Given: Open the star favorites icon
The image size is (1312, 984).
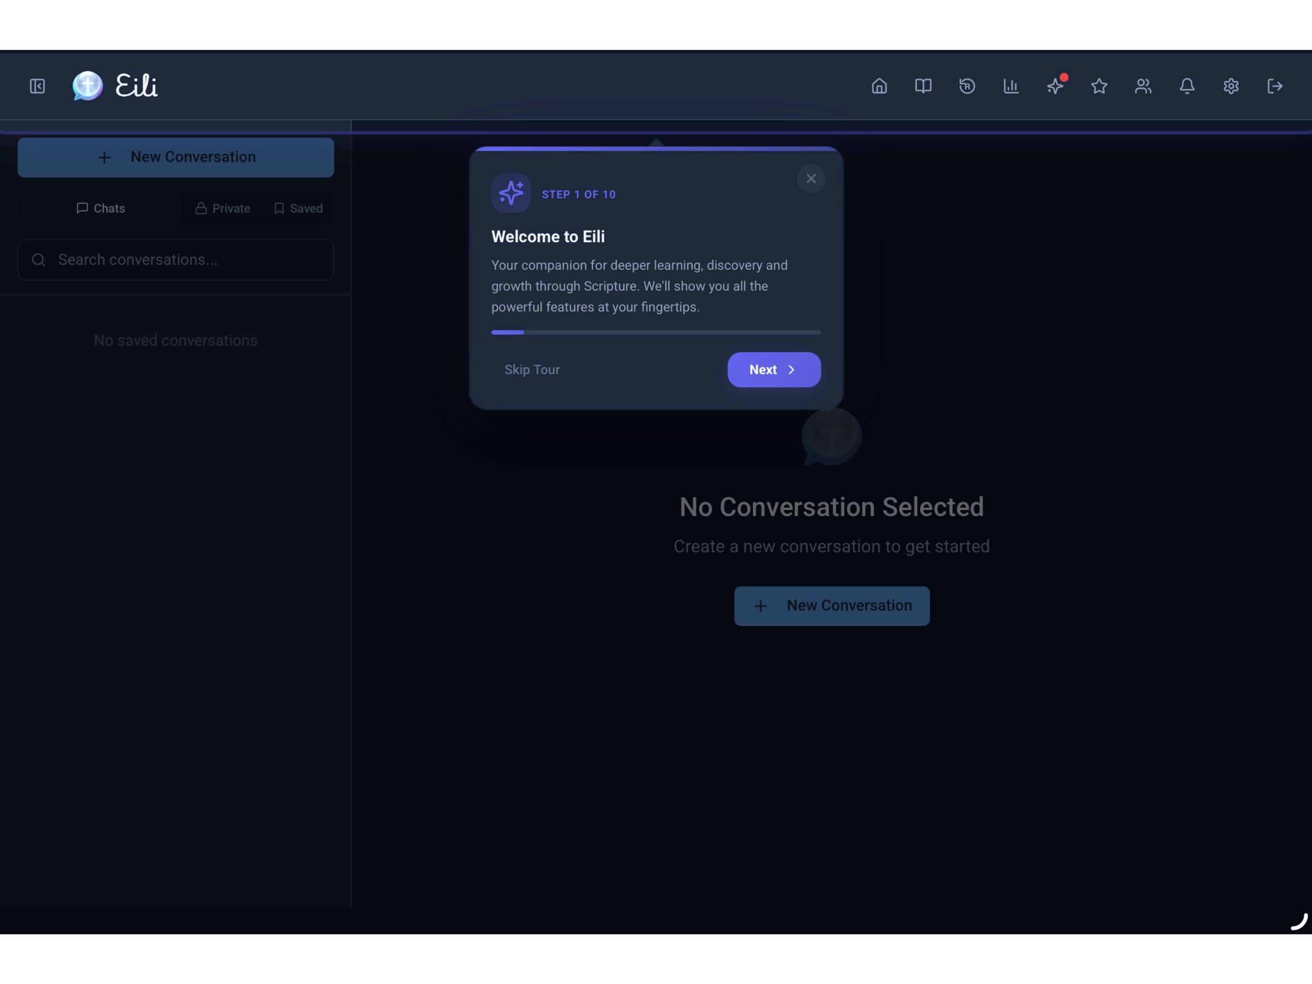Looking at the screenshot, I should [x=1099, y=86].
